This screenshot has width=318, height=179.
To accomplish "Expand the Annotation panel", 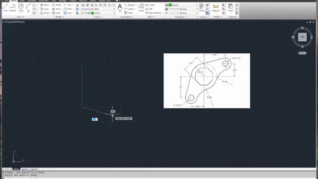I will click(x=127, y=17).
